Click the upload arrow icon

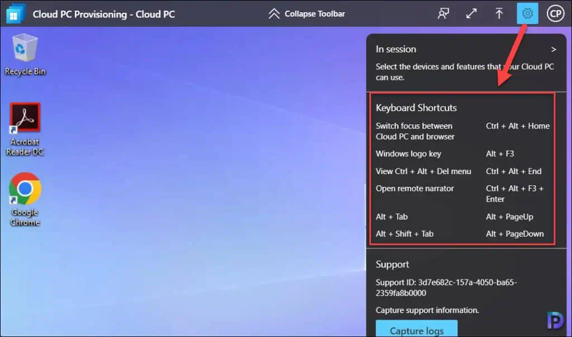point(499,14)
